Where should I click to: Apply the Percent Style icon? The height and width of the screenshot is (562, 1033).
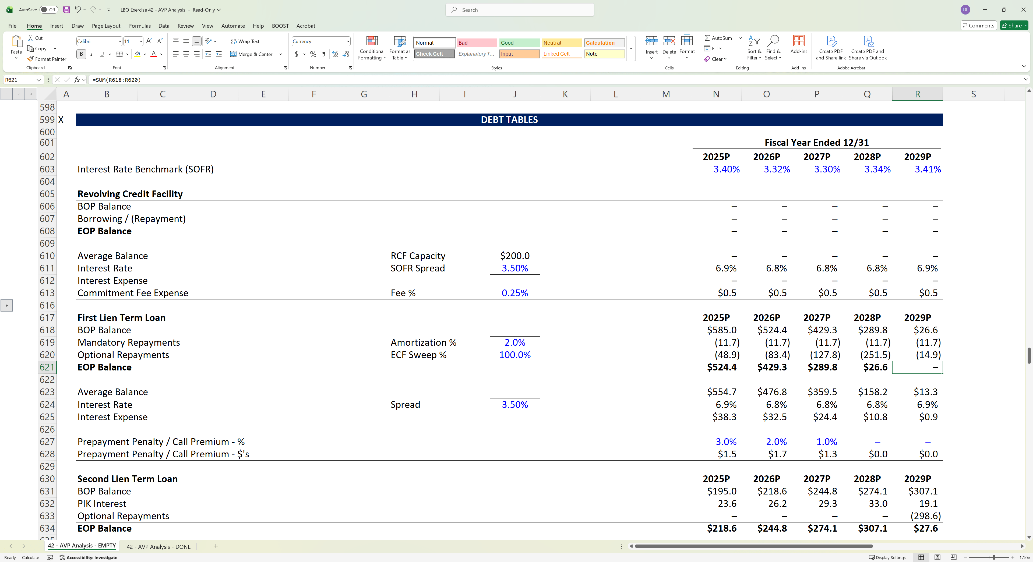313,54
